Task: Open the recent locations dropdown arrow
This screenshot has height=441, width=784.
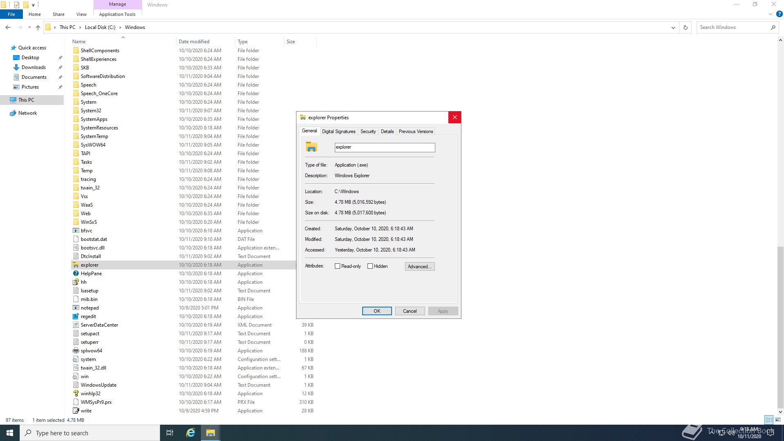Action: (29, 27)
